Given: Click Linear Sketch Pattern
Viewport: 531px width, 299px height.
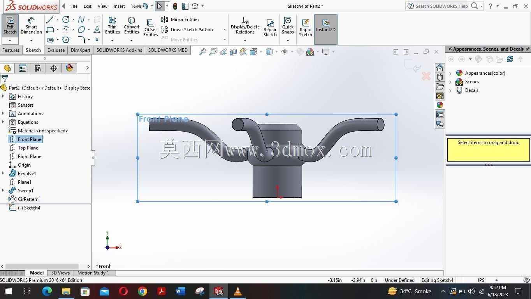Looking at the screenshot, I should coord(187,30).
